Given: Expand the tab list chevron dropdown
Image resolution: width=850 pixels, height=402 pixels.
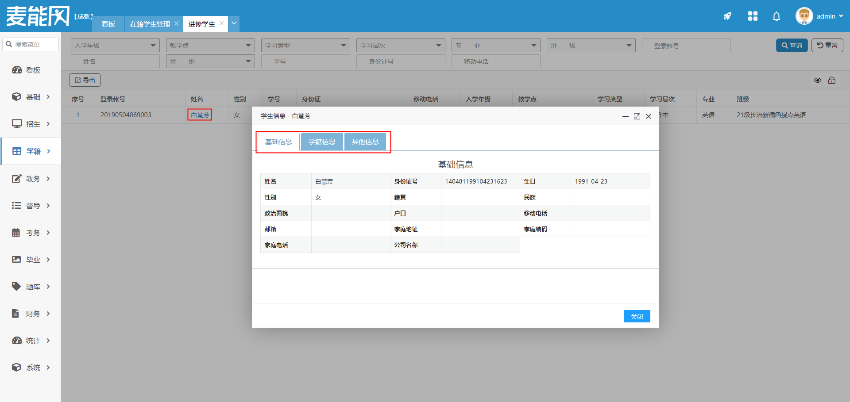Looking at the screenshot, I should (x=234, y=23).
